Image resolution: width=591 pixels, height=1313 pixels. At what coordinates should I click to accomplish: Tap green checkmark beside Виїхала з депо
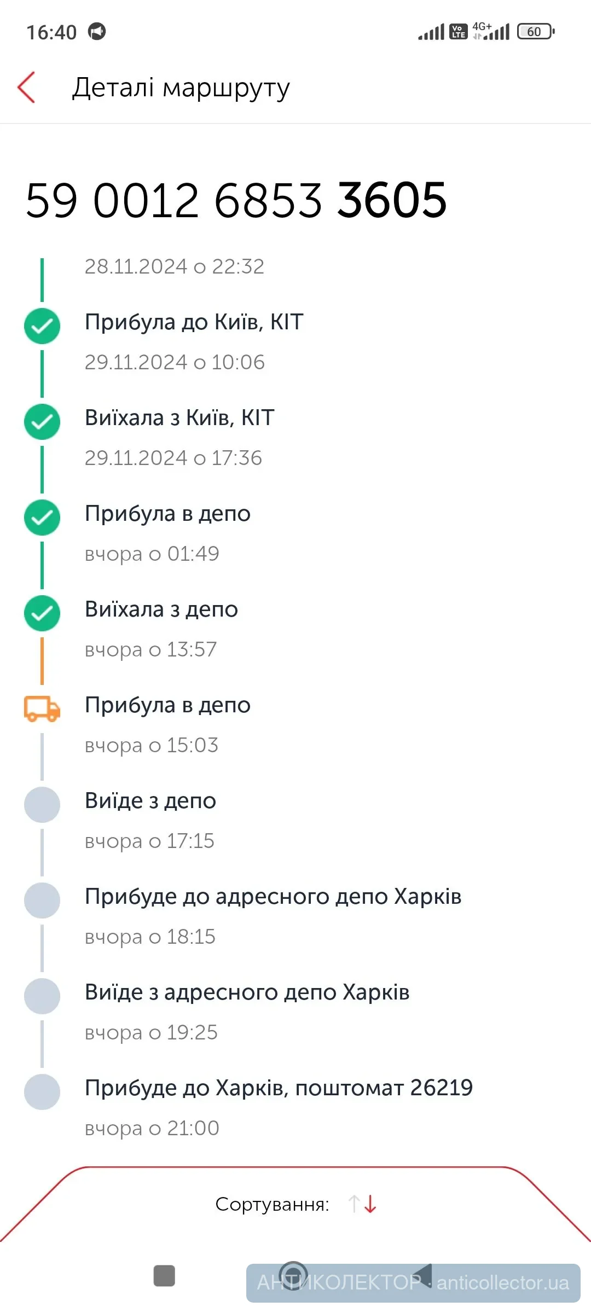click(x=42, y=613)
